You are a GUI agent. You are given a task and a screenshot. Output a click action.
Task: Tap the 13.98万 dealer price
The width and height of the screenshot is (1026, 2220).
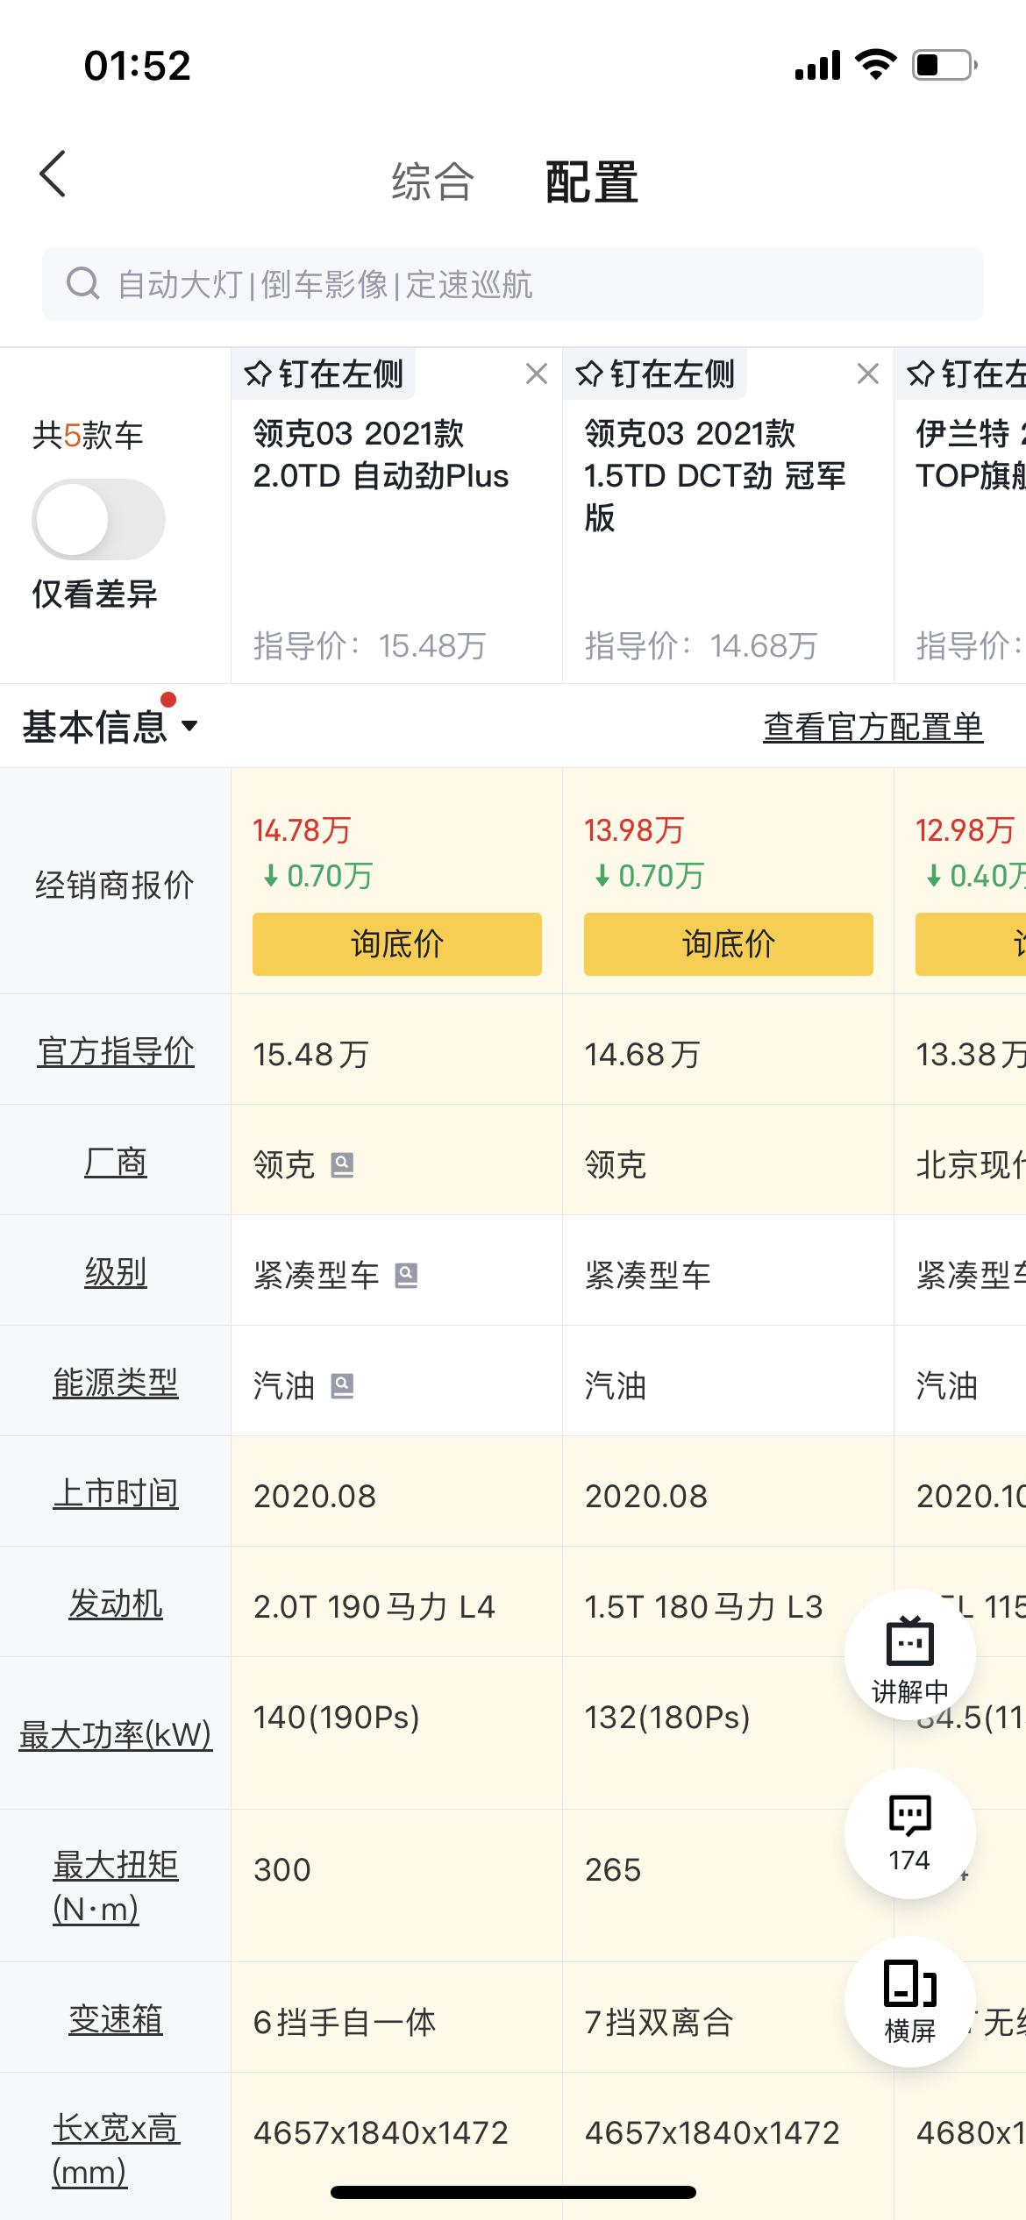coord(634,830)
